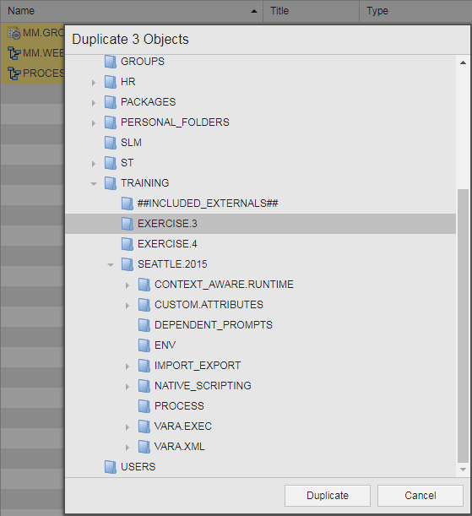Click the ##INCLUDED_EXTERNALS## folder icon
The width and height of the screenshot is (472, 516).
[x=127, y=204]
